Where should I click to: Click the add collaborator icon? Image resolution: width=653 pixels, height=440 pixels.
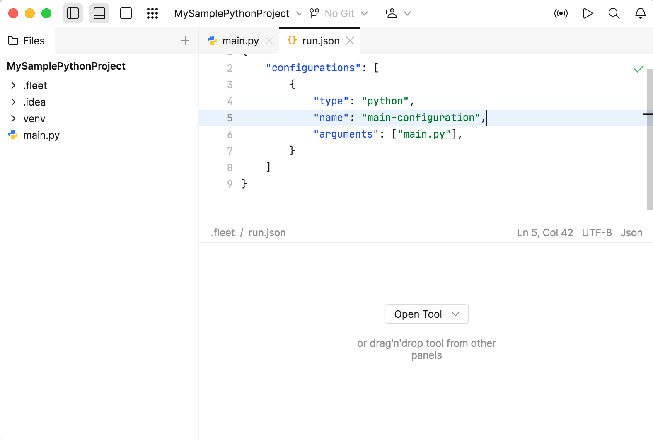click(391, 13)
